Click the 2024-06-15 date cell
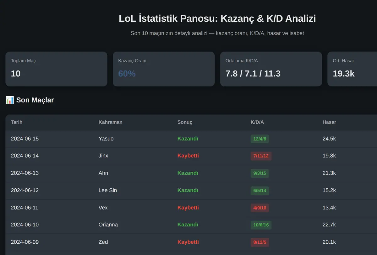The height and width of the screenshot is (255, 377). click(x=25, y=139)
